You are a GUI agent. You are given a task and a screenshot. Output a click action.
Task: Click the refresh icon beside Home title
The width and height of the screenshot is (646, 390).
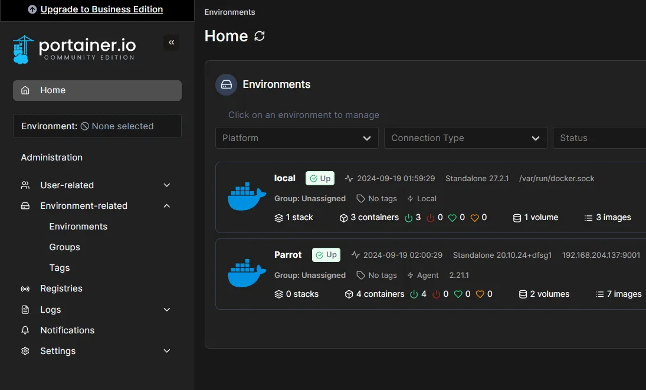260,36
